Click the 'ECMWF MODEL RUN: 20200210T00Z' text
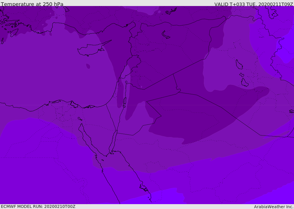This screenshot has width=294, height=209. (x=38, y=206)
